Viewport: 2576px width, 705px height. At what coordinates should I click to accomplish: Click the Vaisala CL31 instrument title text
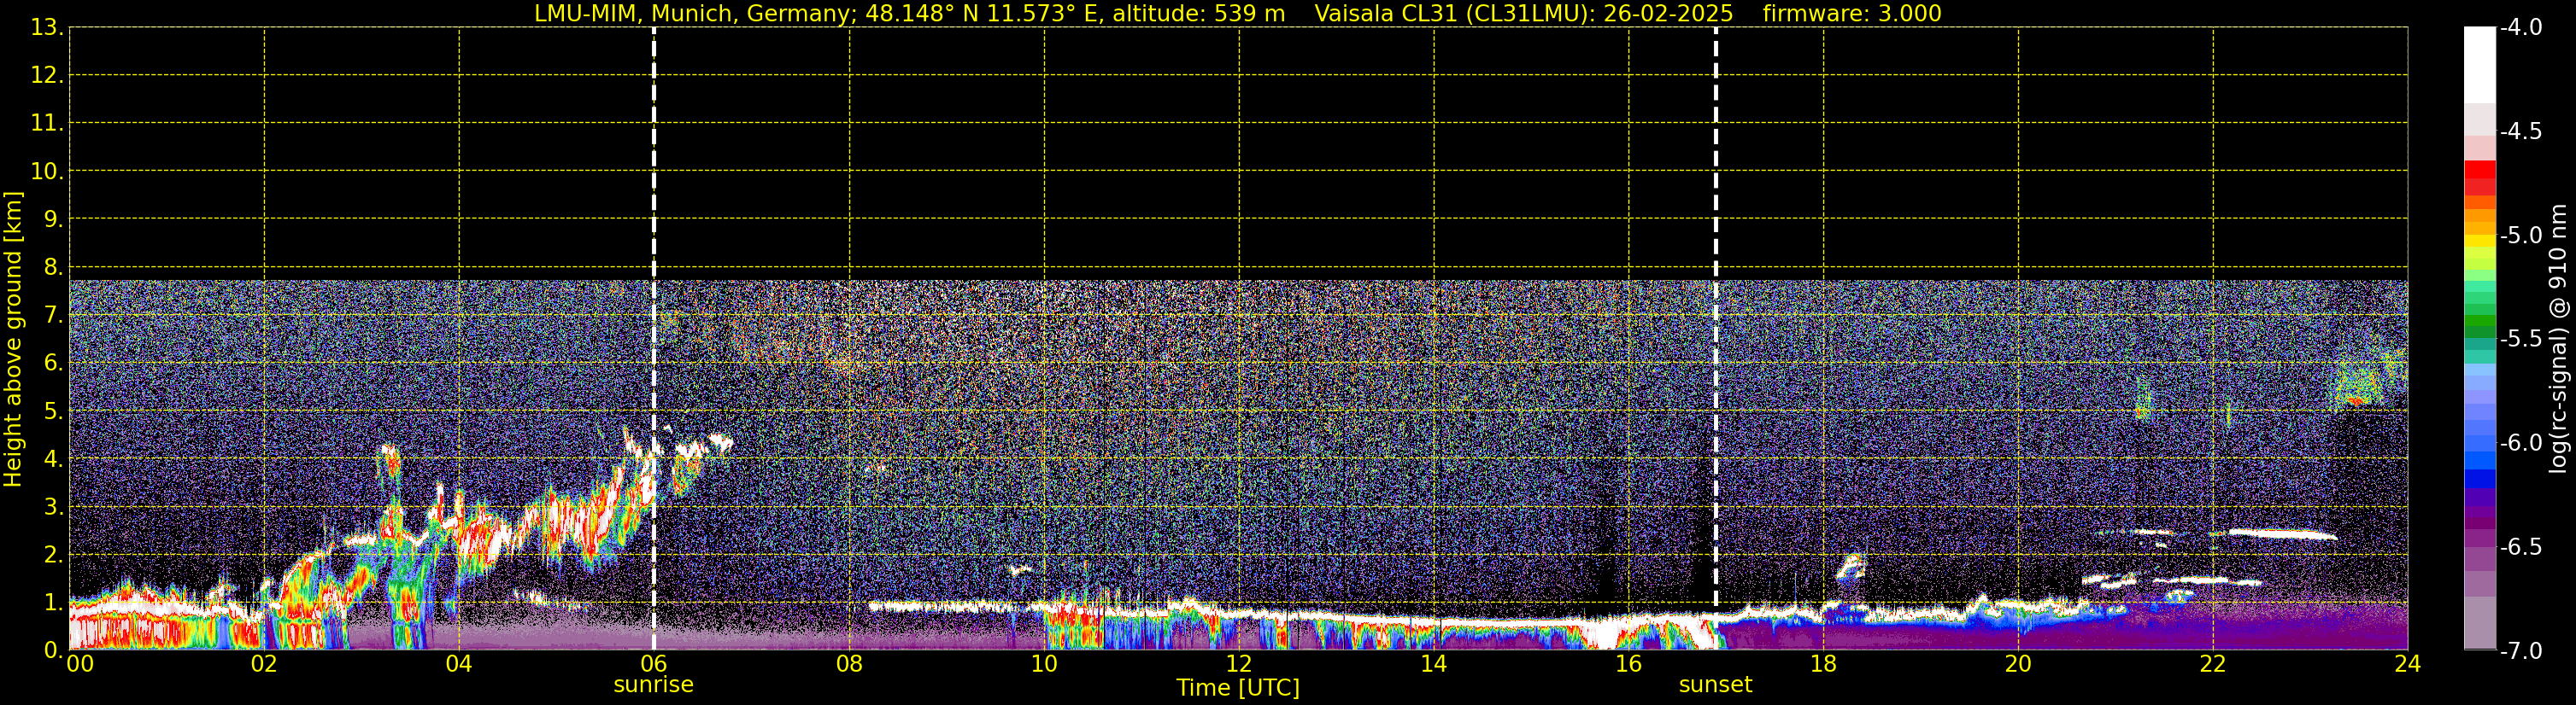(x=1523, y=14)
